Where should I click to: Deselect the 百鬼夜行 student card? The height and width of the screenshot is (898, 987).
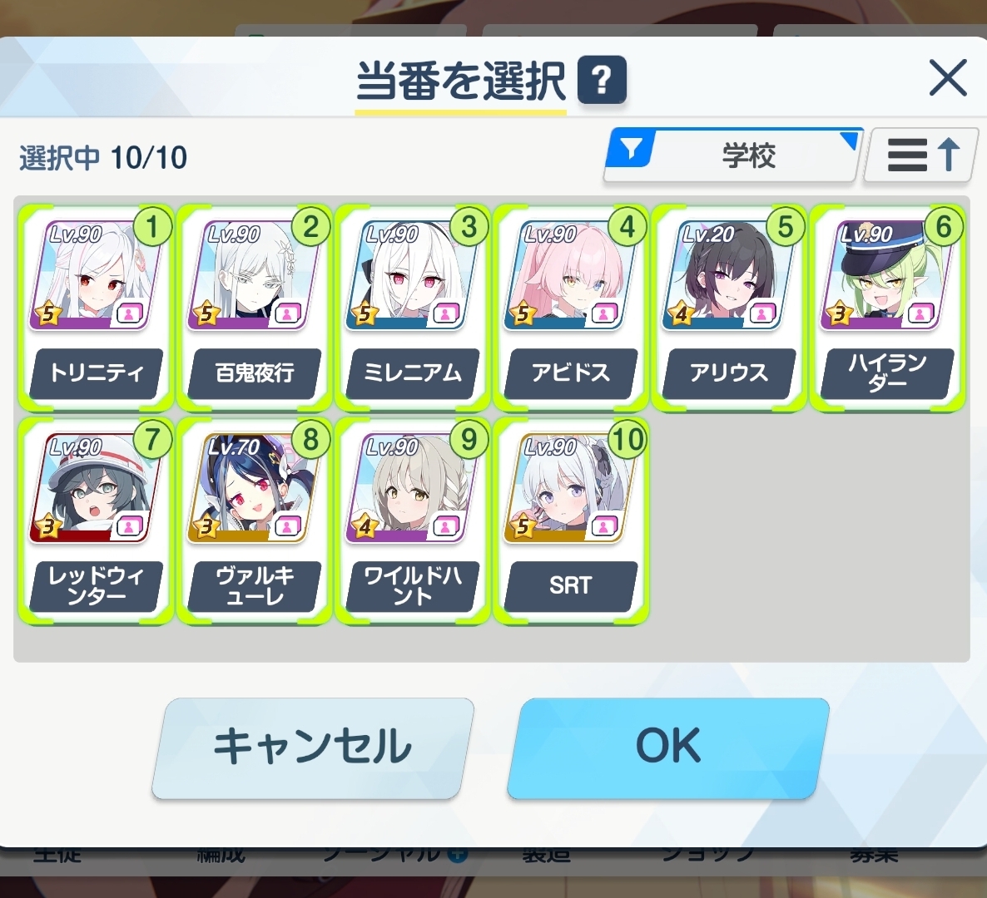point(255,307)
